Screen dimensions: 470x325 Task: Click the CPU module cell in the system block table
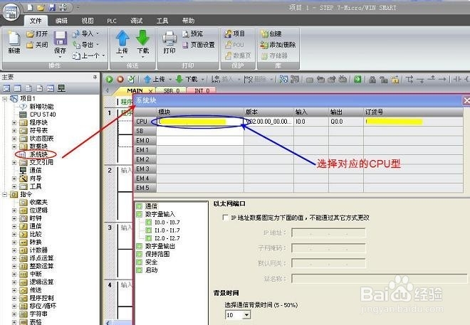[200, 122]
